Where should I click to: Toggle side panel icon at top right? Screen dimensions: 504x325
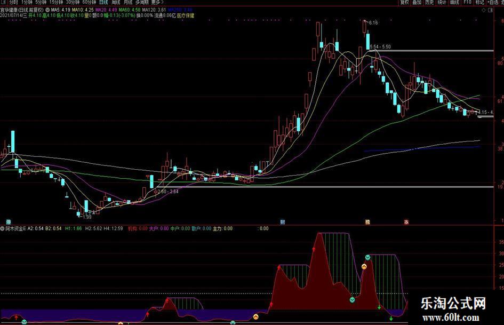click(490, 10)
